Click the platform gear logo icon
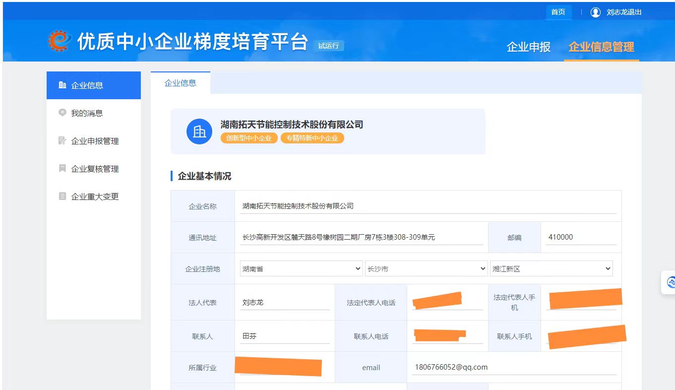The height and width of the screenshot is (390, 675). [60, 41]
